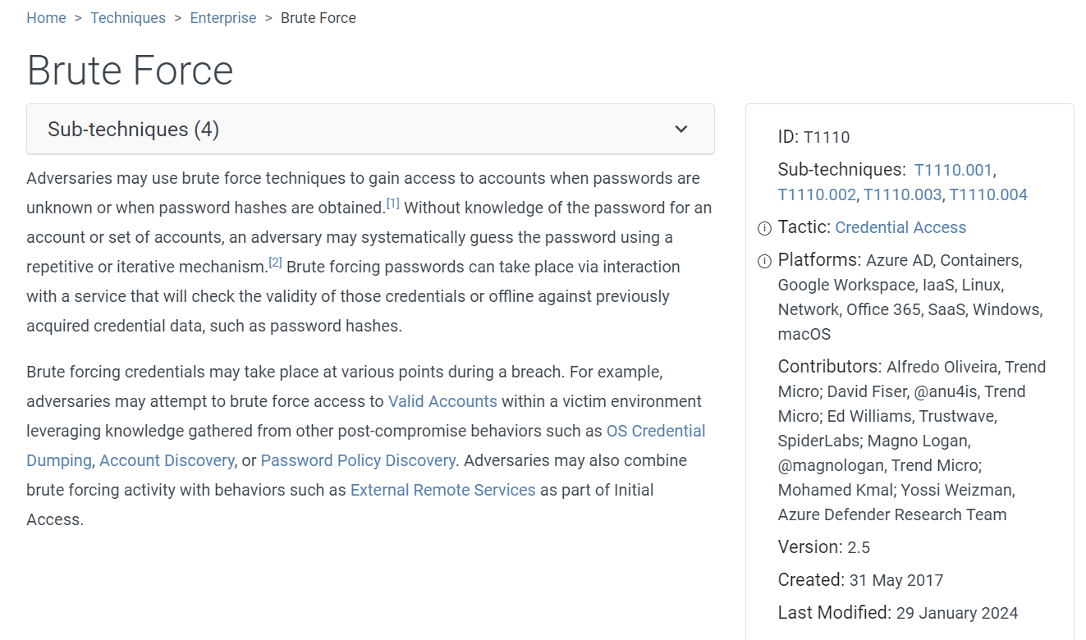This screenshot has height=640, width=1086.
Task: Open the Enterprise breadcrumb link
Action: pos(223,18)
